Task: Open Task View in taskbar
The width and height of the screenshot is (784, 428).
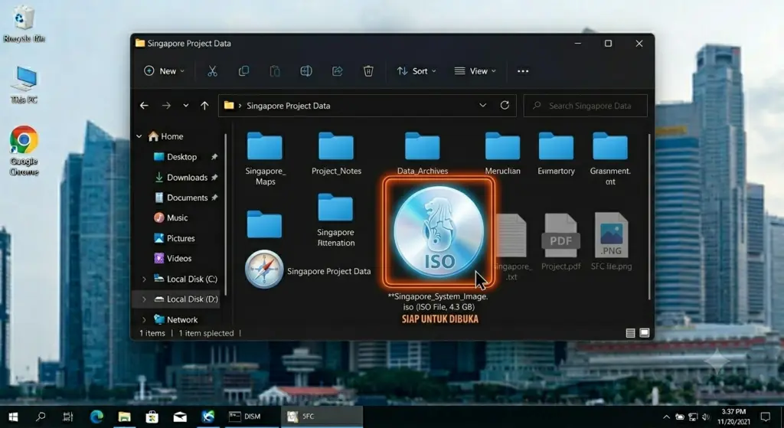Action: (68, 416)
